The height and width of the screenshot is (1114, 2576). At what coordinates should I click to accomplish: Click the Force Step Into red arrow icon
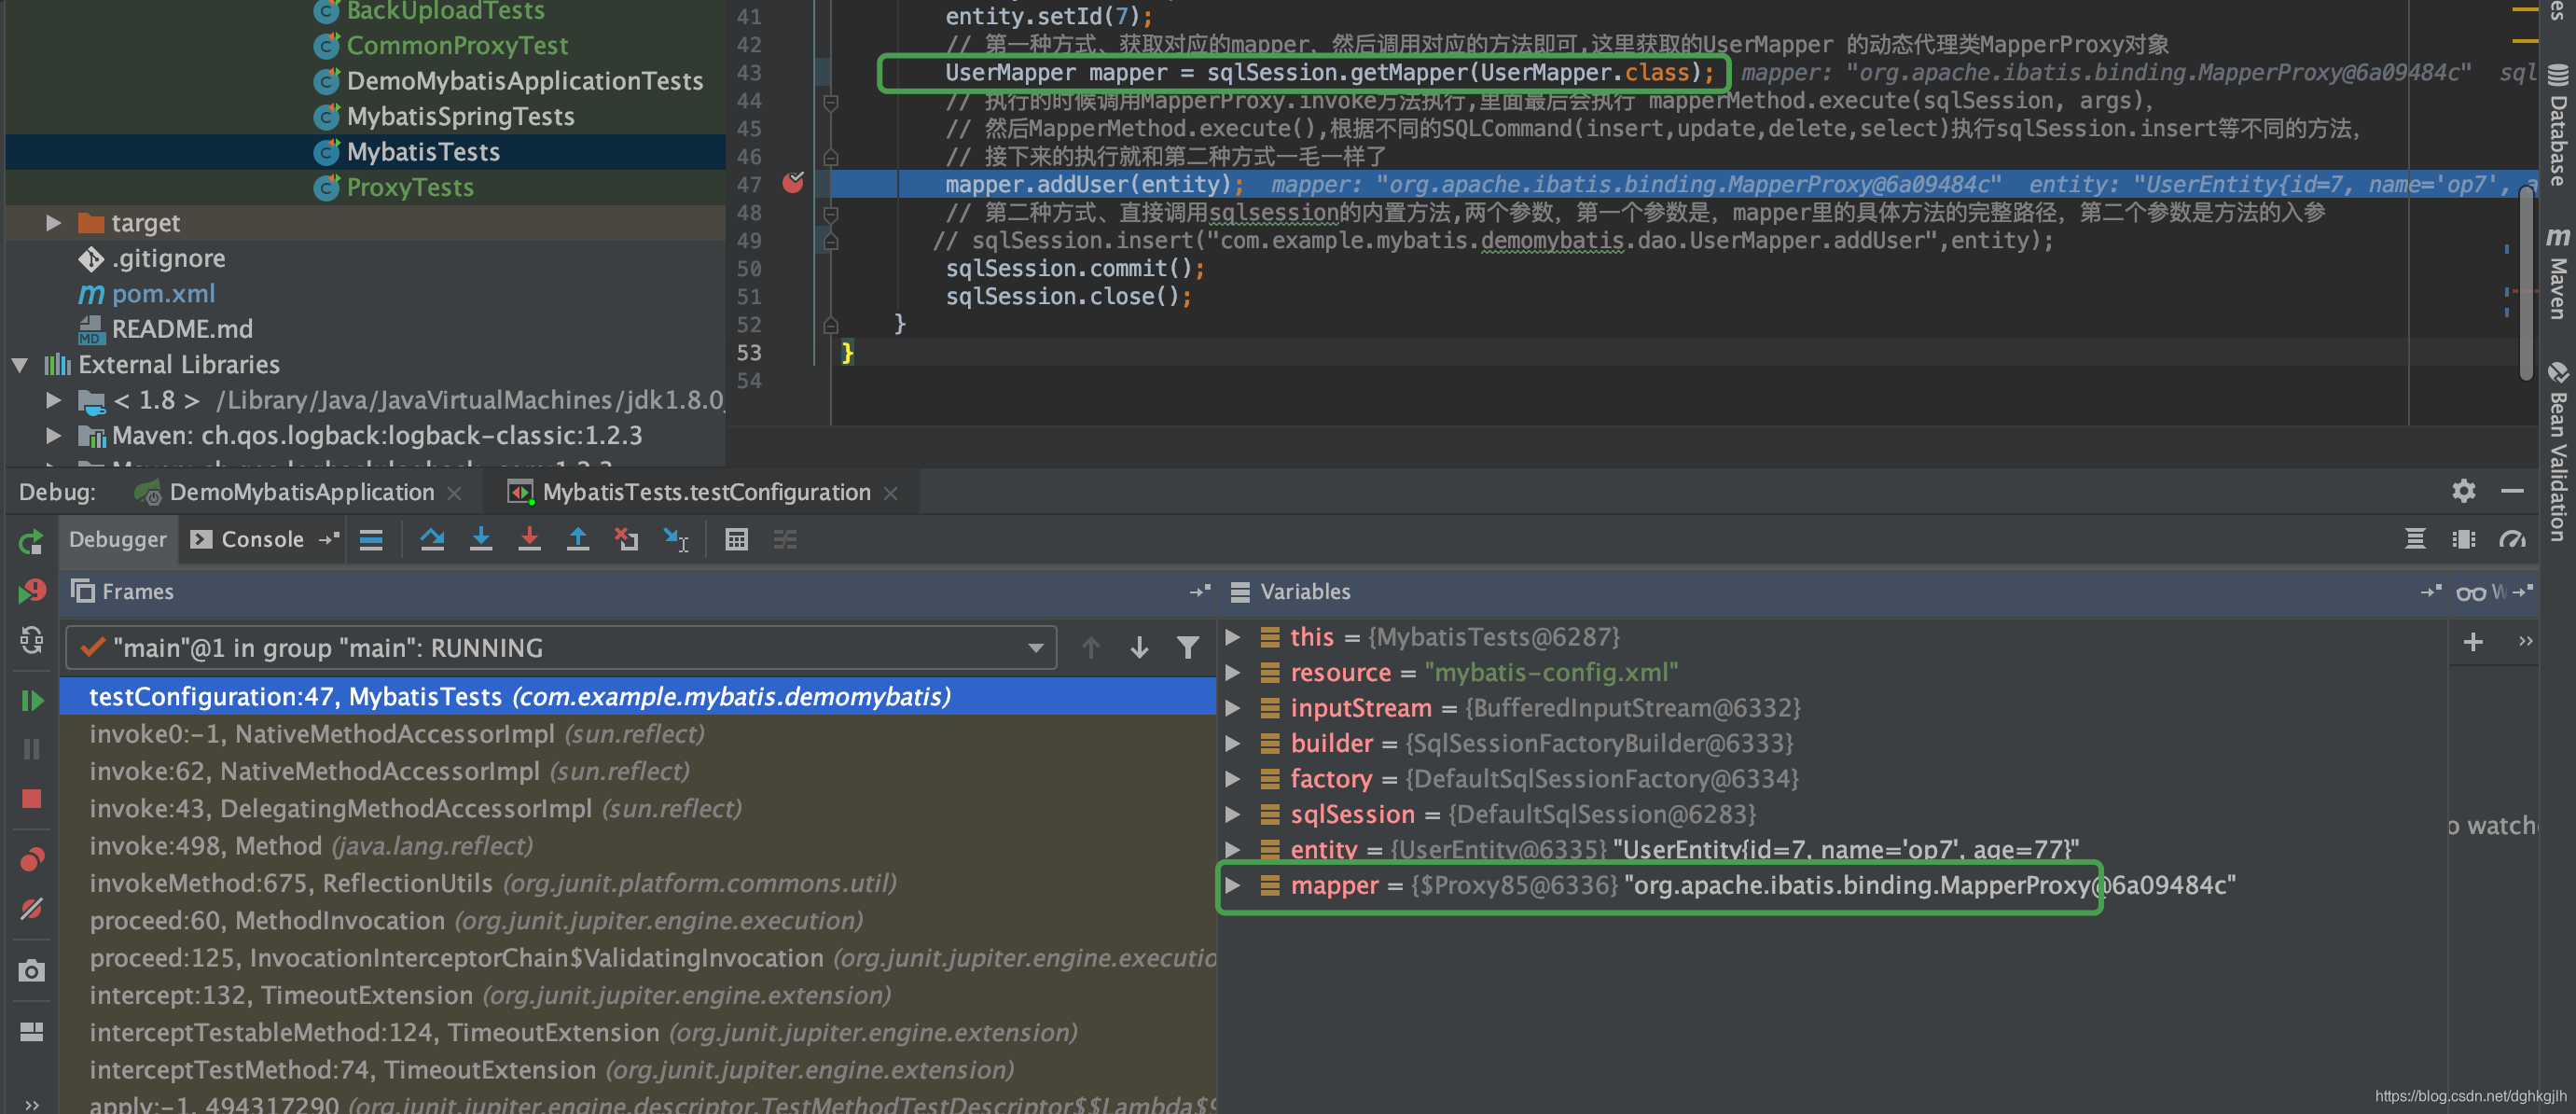[x=529, y=540]
